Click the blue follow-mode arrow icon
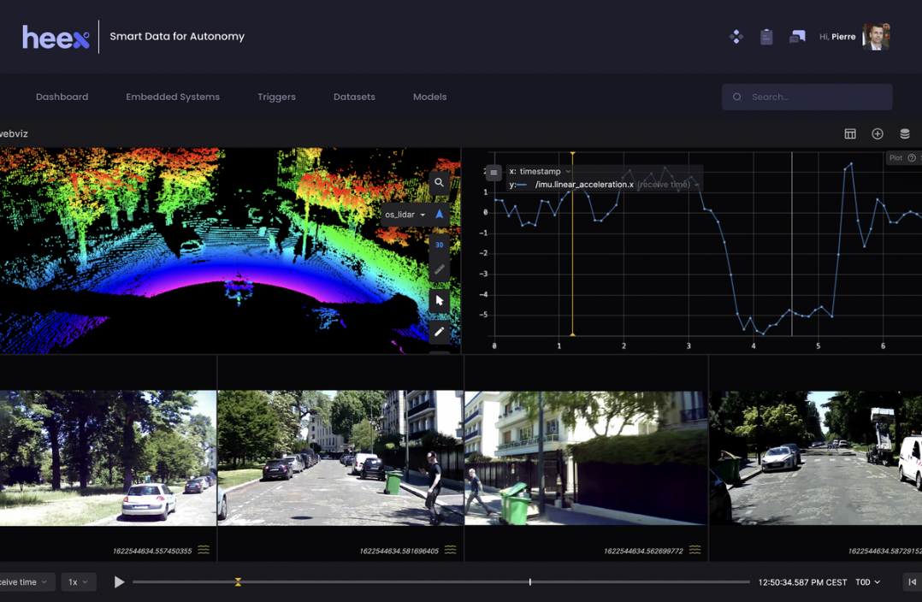 click(x=440, y=214)
